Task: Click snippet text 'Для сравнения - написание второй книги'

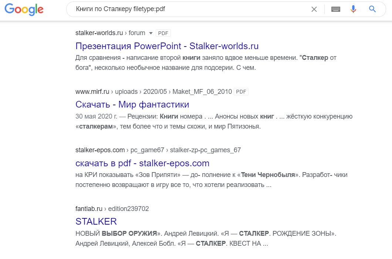Action: 138,58
